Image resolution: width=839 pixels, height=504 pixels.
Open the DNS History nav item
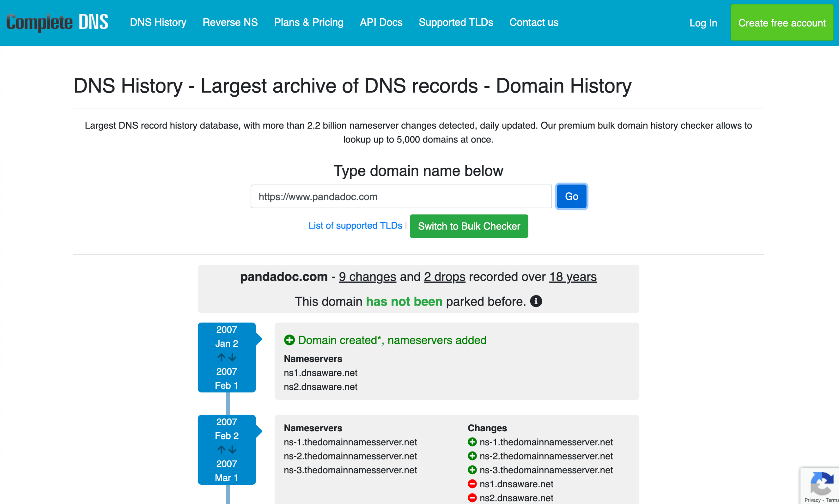tap(158, 22)
